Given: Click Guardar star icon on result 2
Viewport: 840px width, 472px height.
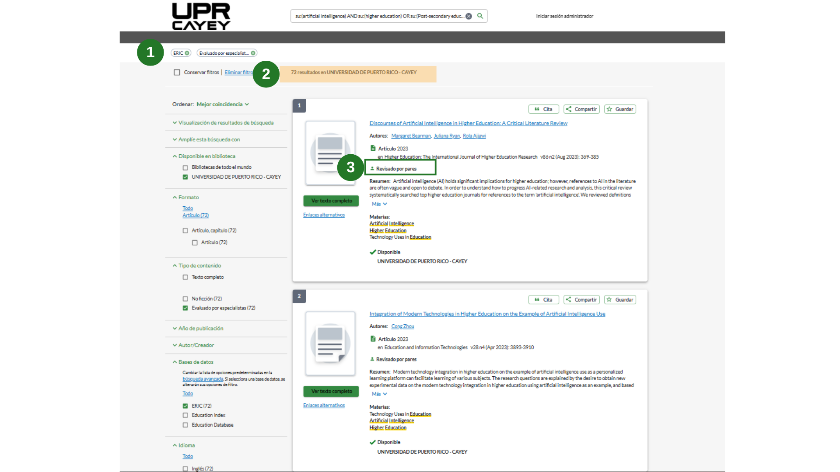Looking at the screenshot, I should [609, 300].
